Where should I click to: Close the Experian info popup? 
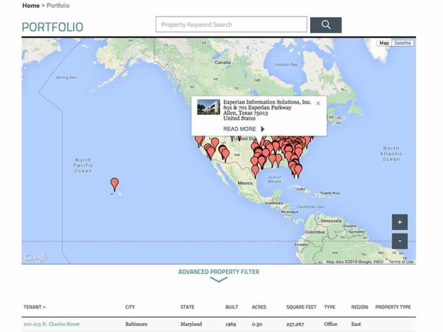pyautogui.click(x=318, y=103)
